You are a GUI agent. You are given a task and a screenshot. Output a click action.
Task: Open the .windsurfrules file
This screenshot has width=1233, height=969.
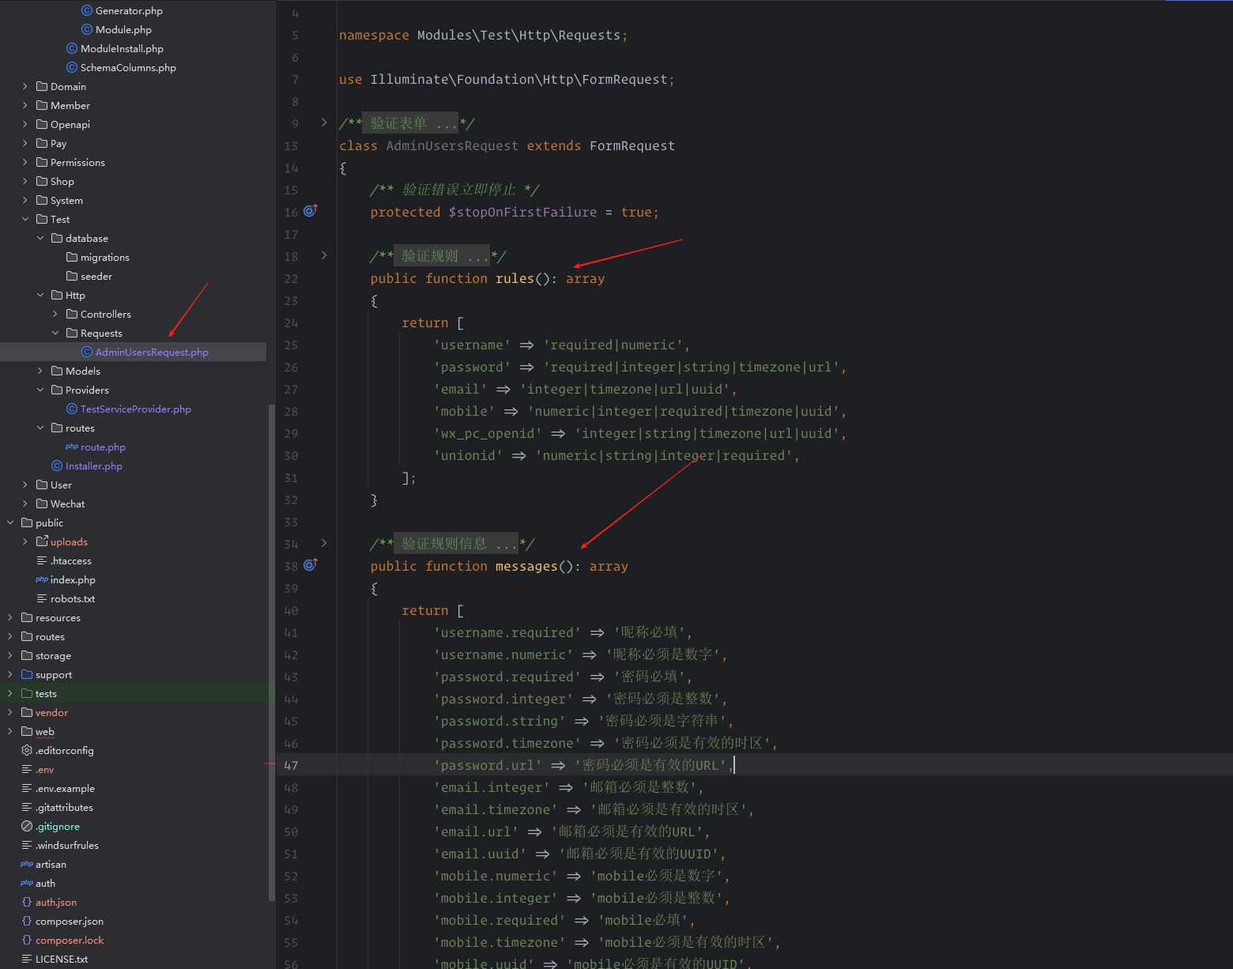[x=67, y=845]
